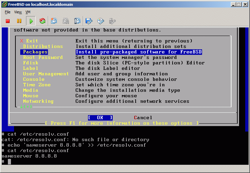Click the Reset VM icon
Image resolution: width=250 pixels, height=173 pixels.
[42, 21]
